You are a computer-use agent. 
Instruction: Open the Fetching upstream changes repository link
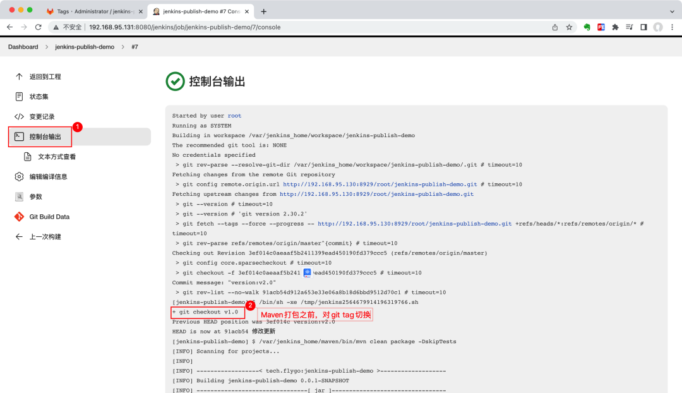click(376, 194)
